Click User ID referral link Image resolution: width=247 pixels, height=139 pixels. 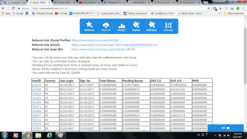[103, 49]
